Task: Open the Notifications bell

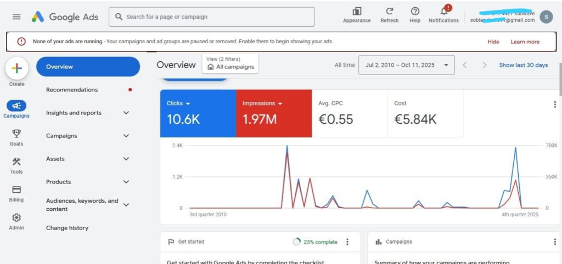Action: (x=443, y=12)
